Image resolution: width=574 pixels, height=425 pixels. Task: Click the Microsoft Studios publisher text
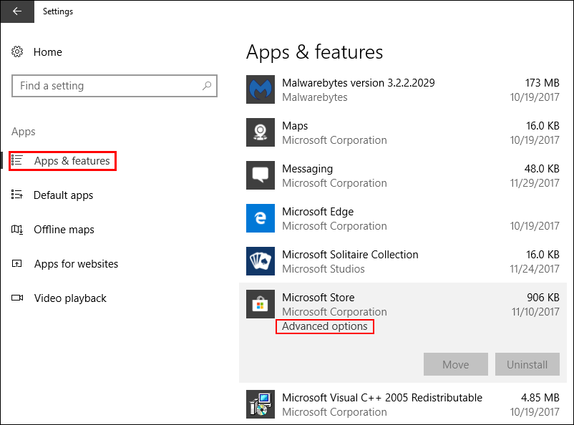tap(324, 269)
